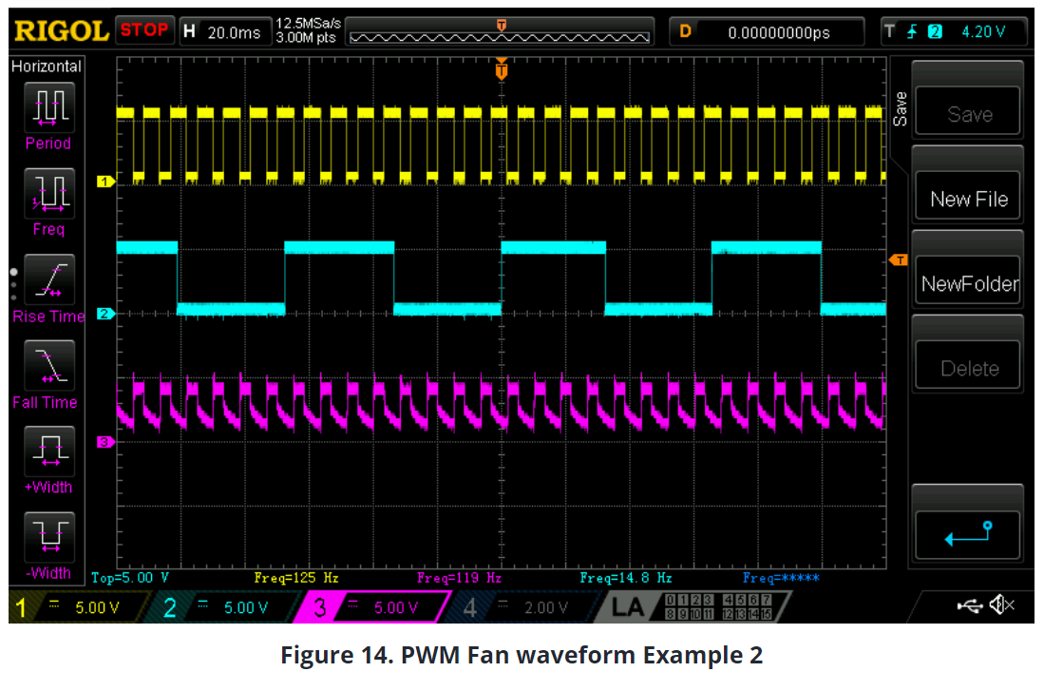Click the orange trigger position marker

(x=502, y=69)
